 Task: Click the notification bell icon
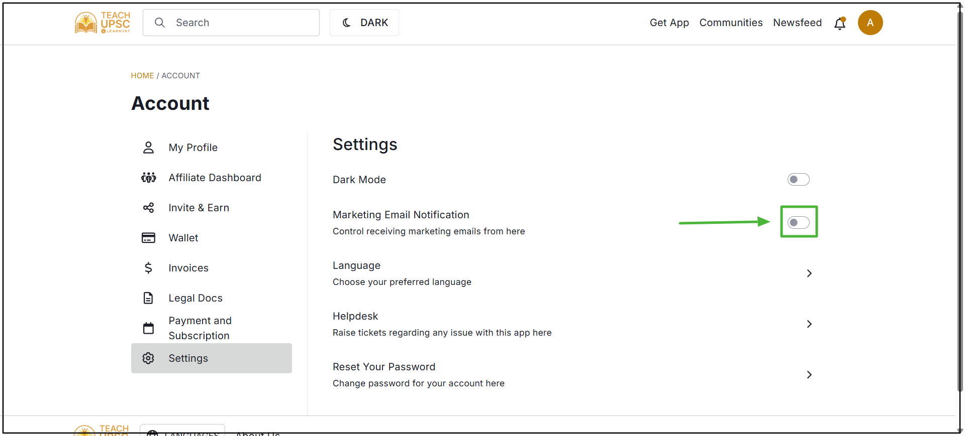click(x=840, y=23)
